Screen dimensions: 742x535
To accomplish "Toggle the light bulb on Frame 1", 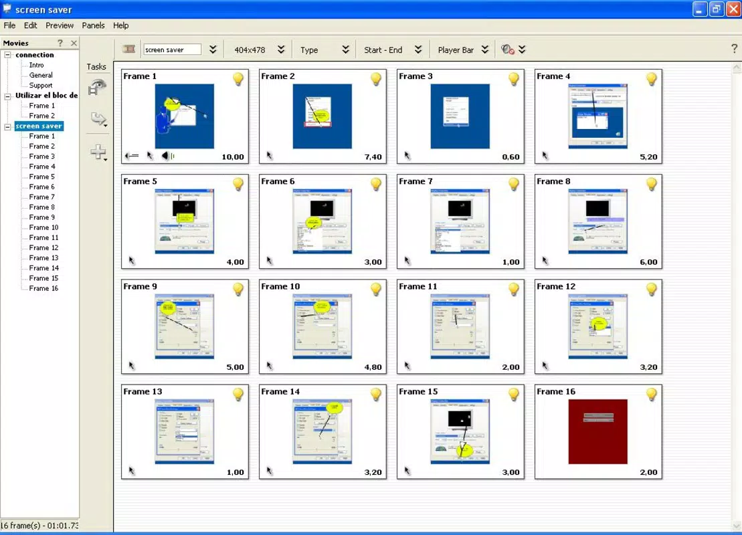I will 238,79.
